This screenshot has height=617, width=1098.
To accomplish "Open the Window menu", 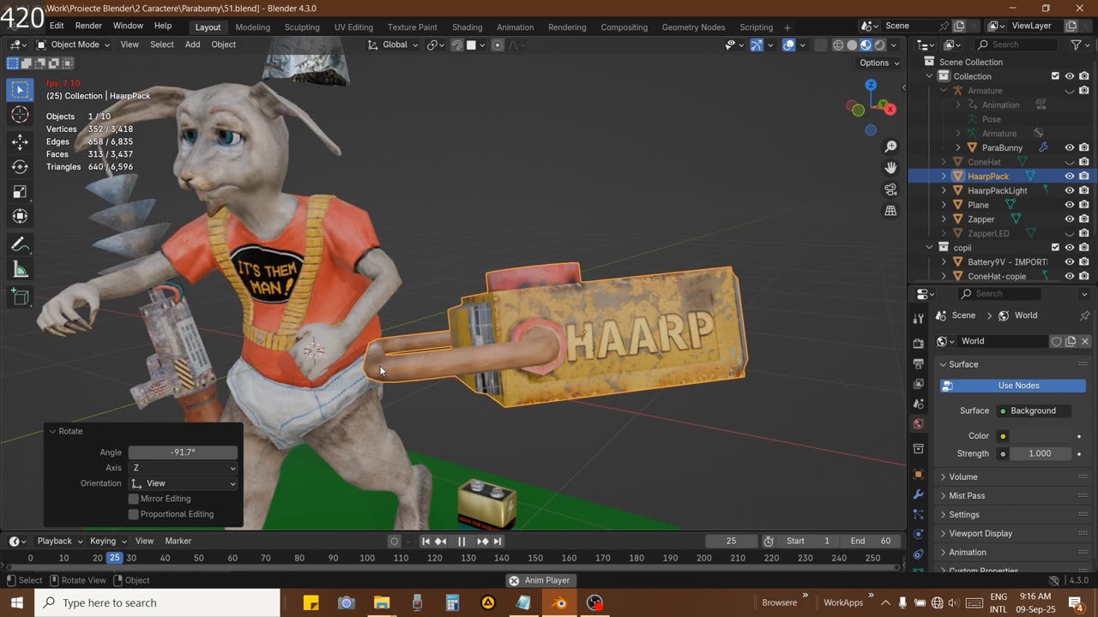I will click(x=128, y=27).
